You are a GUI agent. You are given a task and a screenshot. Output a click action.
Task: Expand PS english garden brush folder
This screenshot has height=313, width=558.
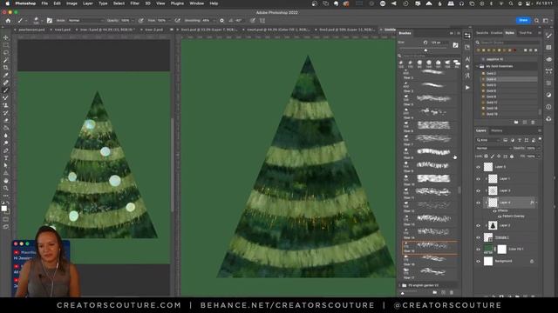tap(400, 285)
